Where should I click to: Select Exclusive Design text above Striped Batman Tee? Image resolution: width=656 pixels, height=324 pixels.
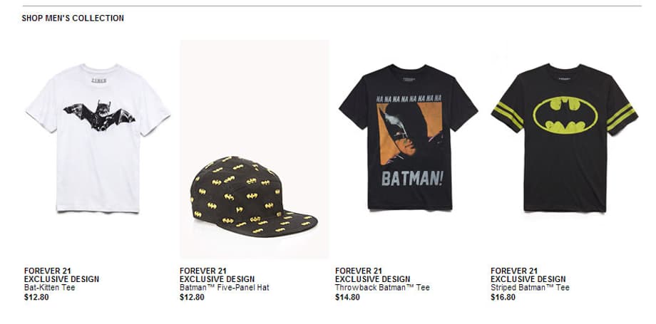pyautogui.click(x=528, y=279)
